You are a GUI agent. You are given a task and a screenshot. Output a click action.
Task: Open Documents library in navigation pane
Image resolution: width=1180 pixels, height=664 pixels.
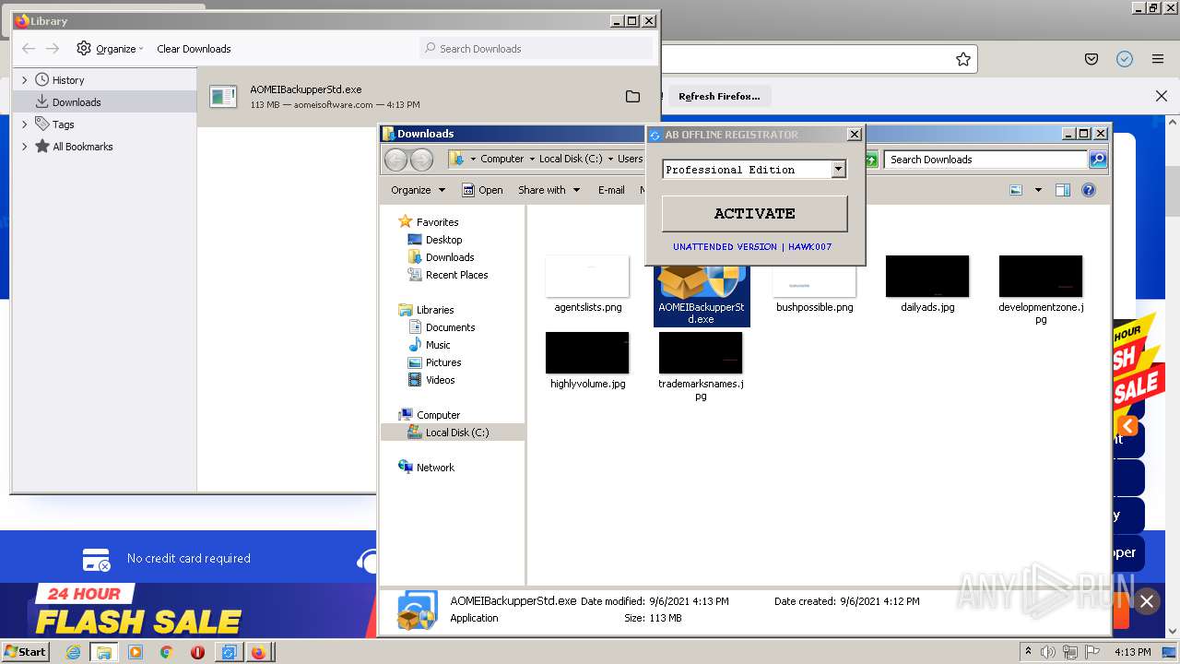450,327
